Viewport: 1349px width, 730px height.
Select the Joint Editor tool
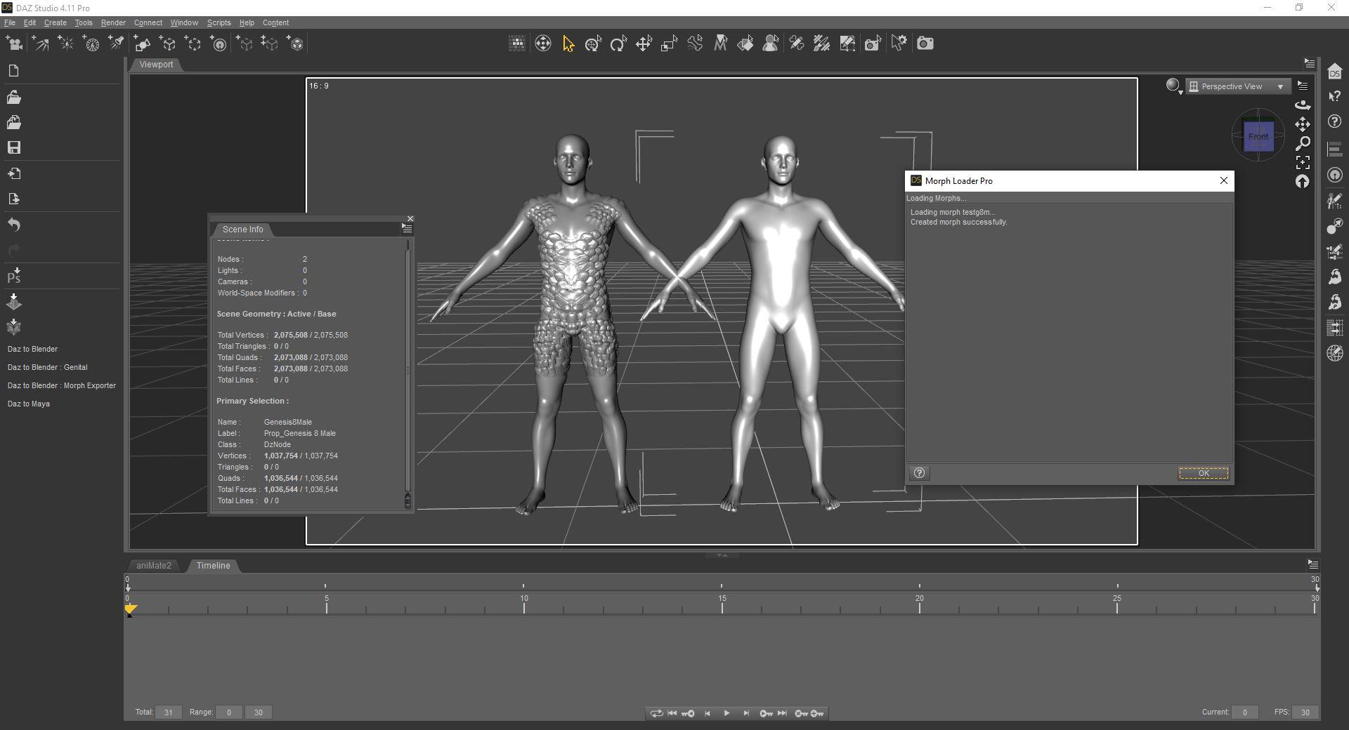tap(796, 44)
